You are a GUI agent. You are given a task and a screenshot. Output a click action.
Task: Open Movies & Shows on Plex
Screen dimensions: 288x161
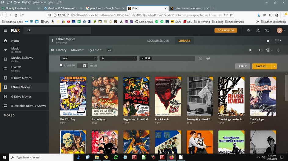click(x=24, y=59)
